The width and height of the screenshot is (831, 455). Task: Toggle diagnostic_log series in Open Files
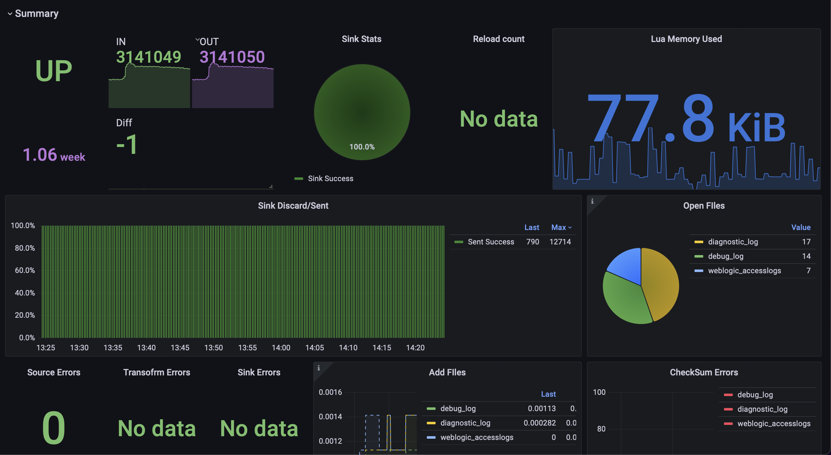pyautogui.click(x=732, y=242)
